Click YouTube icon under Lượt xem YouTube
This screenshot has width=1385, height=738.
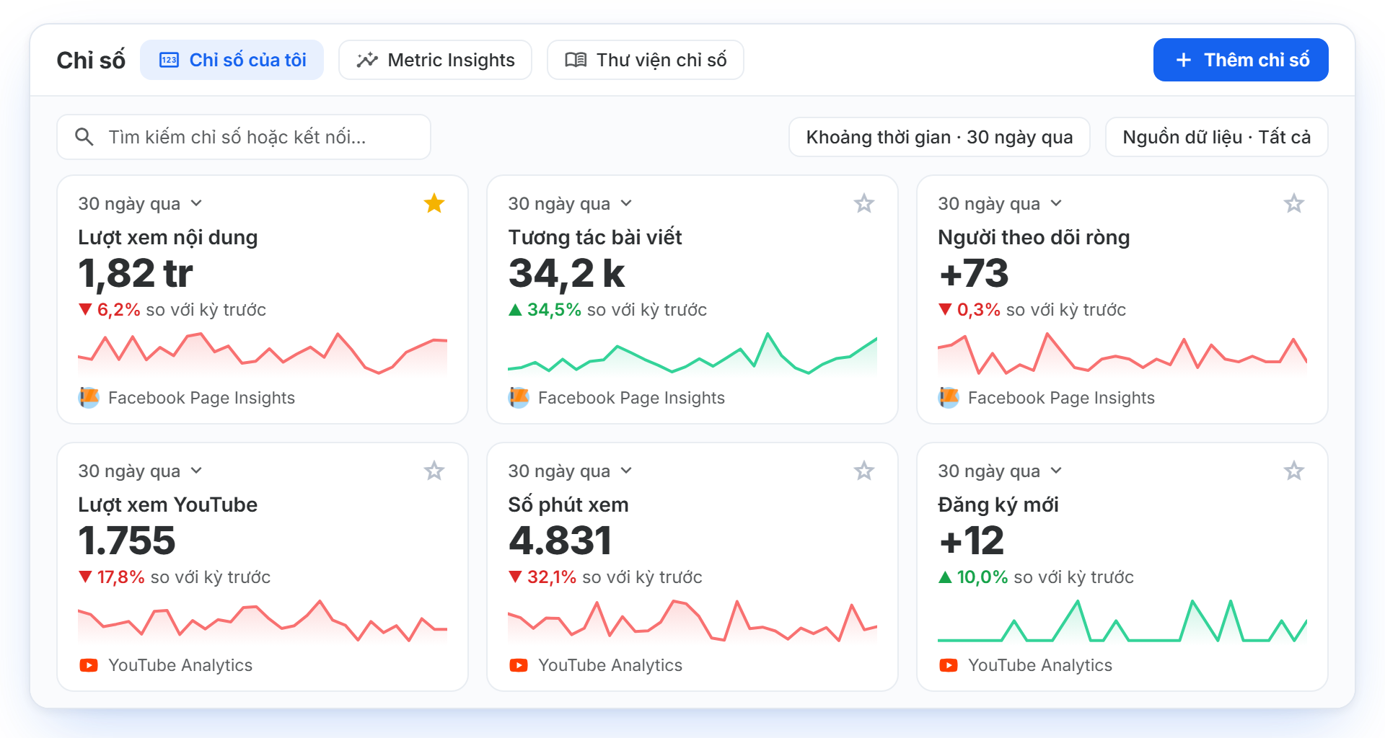[89, 665]
